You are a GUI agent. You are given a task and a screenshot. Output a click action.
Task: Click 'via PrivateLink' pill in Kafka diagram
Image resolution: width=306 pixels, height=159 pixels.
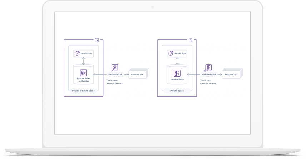(x=115, y=74)
